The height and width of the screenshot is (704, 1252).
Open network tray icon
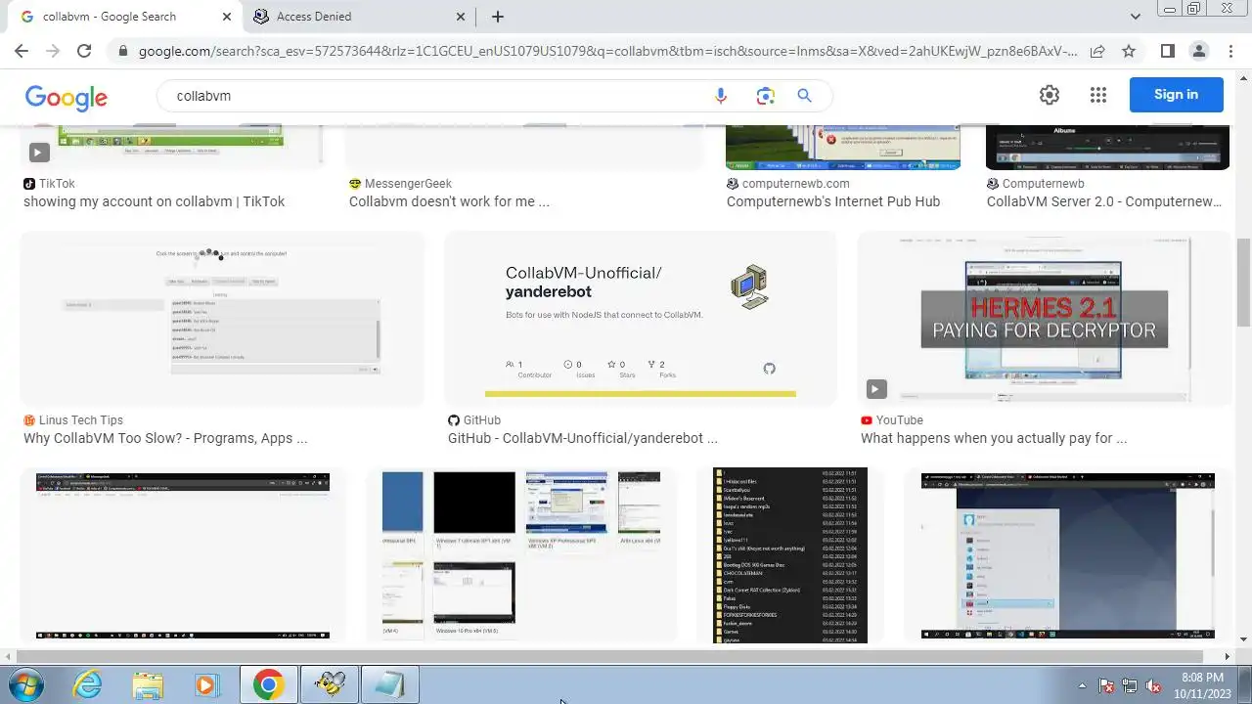pyautogui.click(x=1130, y=685)
